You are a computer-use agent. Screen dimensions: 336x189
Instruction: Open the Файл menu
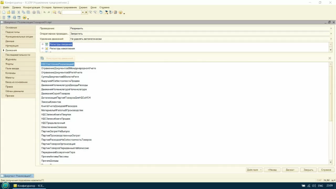click(x=6, y=7)
